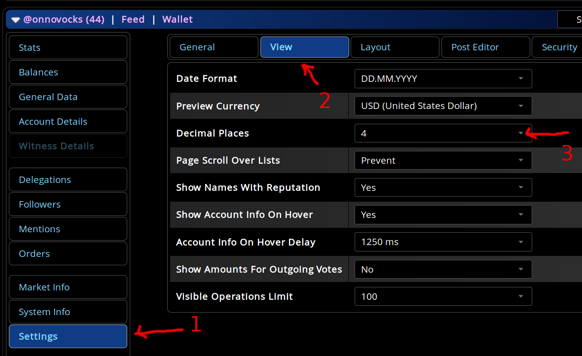
Task: Click the greyed-out Witness Details button
Action: coord(68,146)
